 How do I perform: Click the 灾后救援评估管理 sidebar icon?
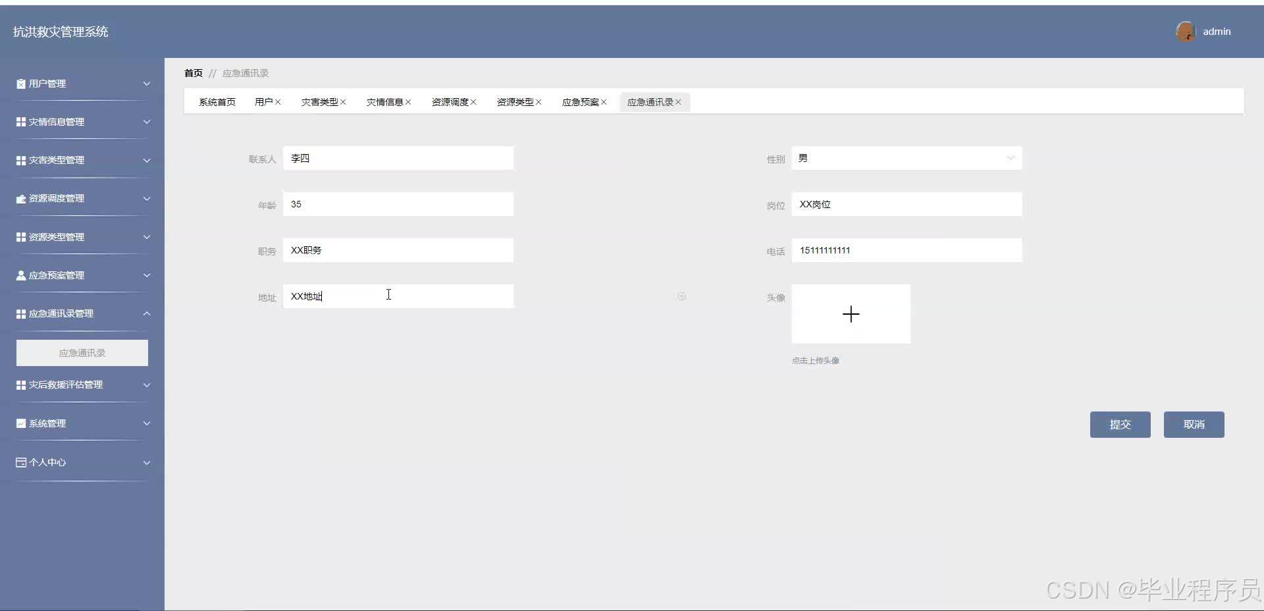tap(20, 385)
